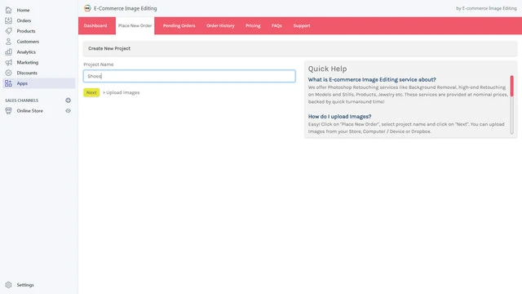
Task: Click the '> Upload Images' step text
Action: [122, 92]
